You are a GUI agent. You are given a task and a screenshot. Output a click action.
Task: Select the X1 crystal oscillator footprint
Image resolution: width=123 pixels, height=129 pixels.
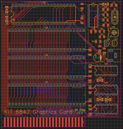tap(115, 17)
